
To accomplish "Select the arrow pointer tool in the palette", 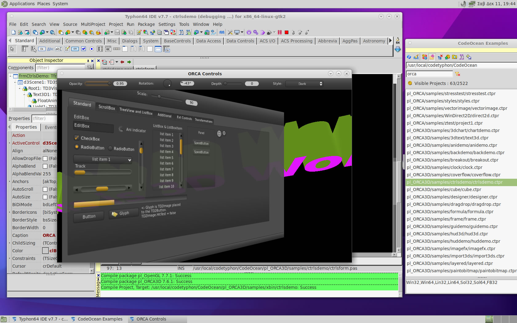I will 12,49.
